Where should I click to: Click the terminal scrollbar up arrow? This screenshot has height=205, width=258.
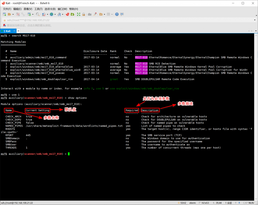point(256,35)
